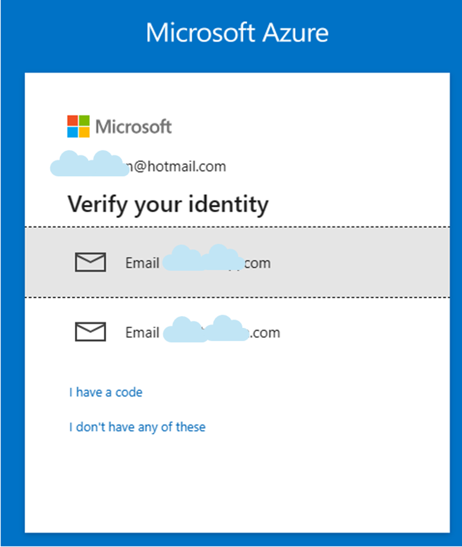Click the Microsoft wordmark text
The width and height of the screenshot is (462, 547).
(134, 127)
